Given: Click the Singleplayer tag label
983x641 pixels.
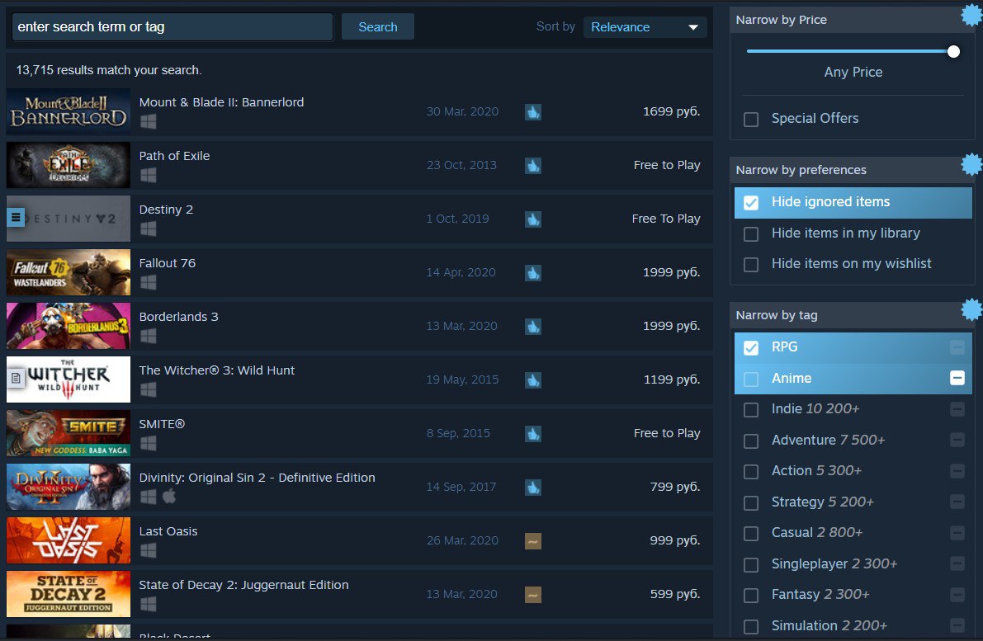Looking at the screenshot, I should tap(810, 563).
